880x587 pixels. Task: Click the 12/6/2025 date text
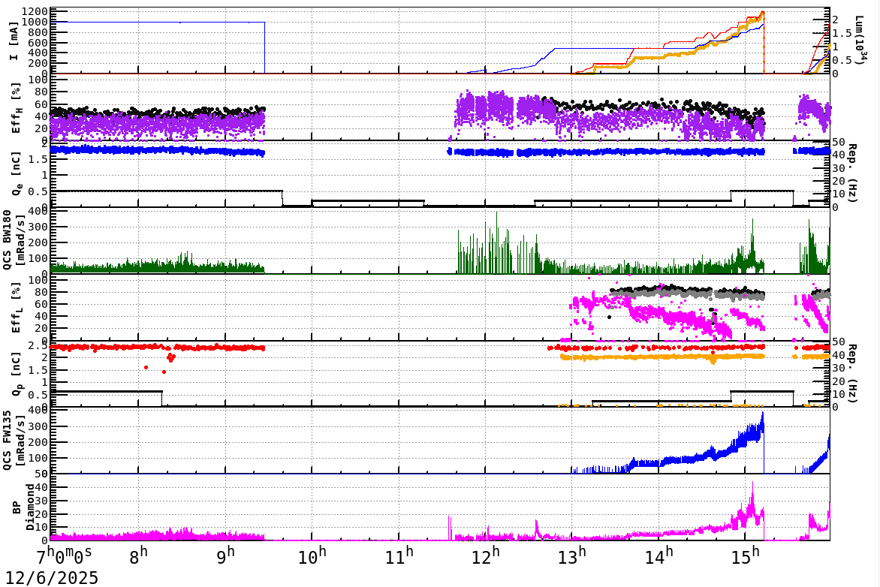50,577
